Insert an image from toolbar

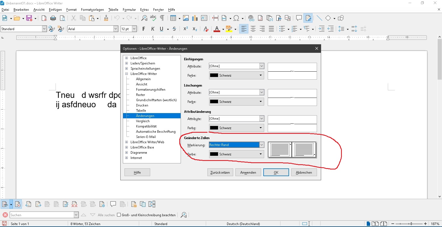coord(186,18)
